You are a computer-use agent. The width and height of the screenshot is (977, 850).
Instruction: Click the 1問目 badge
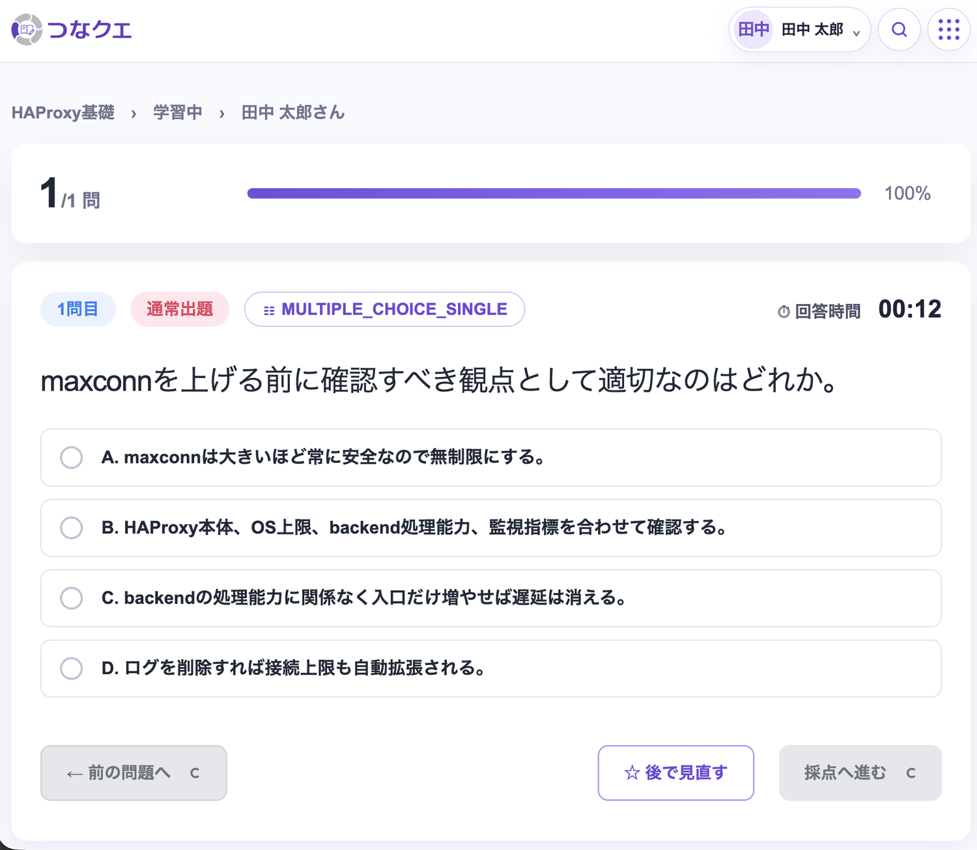pos(78,309)
